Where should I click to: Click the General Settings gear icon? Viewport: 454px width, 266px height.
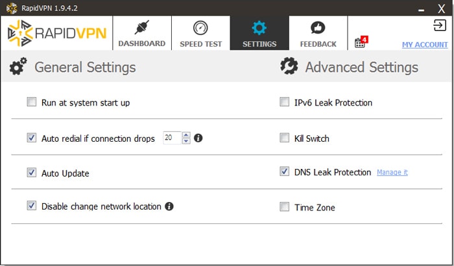tap(18, 66)
